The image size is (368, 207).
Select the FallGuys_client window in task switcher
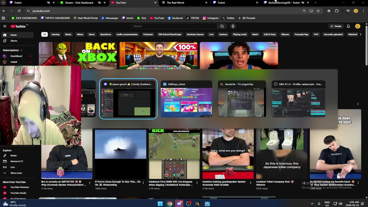[186, 99]
